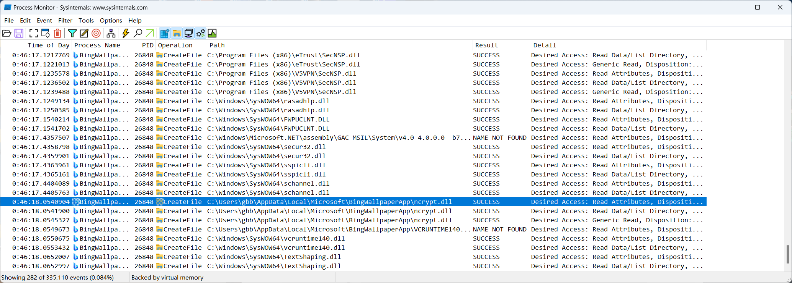
Task: Click the vcruntime140.dll path at 0:46:18.0550675
Action: pos(276,238)
